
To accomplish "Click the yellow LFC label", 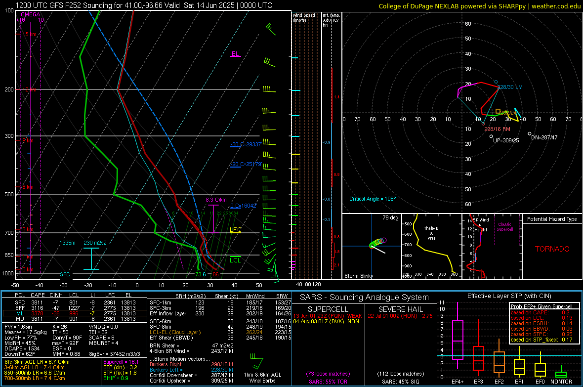I will (235, 230).
